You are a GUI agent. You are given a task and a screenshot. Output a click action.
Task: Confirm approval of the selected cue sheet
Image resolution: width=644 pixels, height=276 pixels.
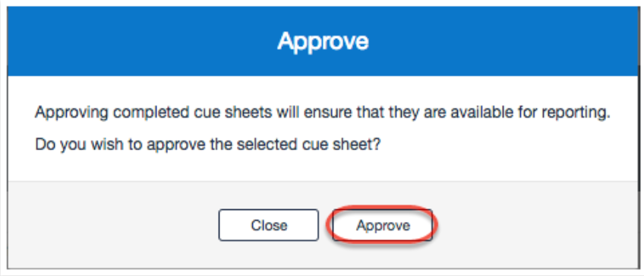tap(383, 224)
